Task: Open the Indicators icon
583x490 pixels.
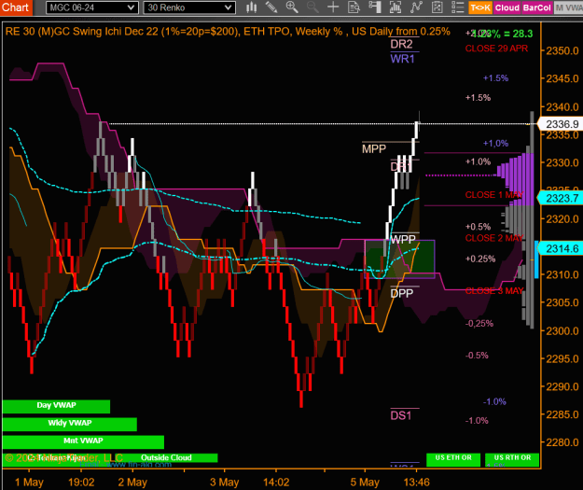Action: pos(416,7)
